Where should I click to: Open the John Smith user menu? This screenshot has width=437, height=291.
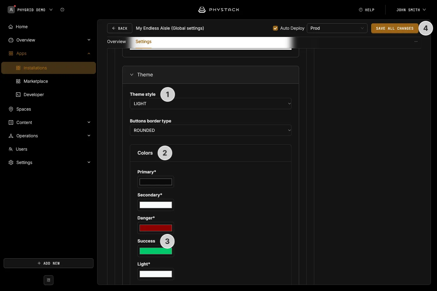tap(411, 10)
